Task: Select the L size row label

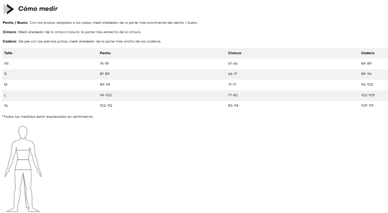Action: (x=5, y=95)
